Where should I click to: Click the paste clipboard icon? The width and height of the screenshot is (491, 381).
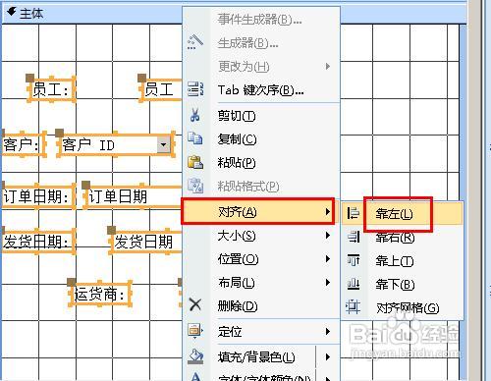click(x=195, y=162)
